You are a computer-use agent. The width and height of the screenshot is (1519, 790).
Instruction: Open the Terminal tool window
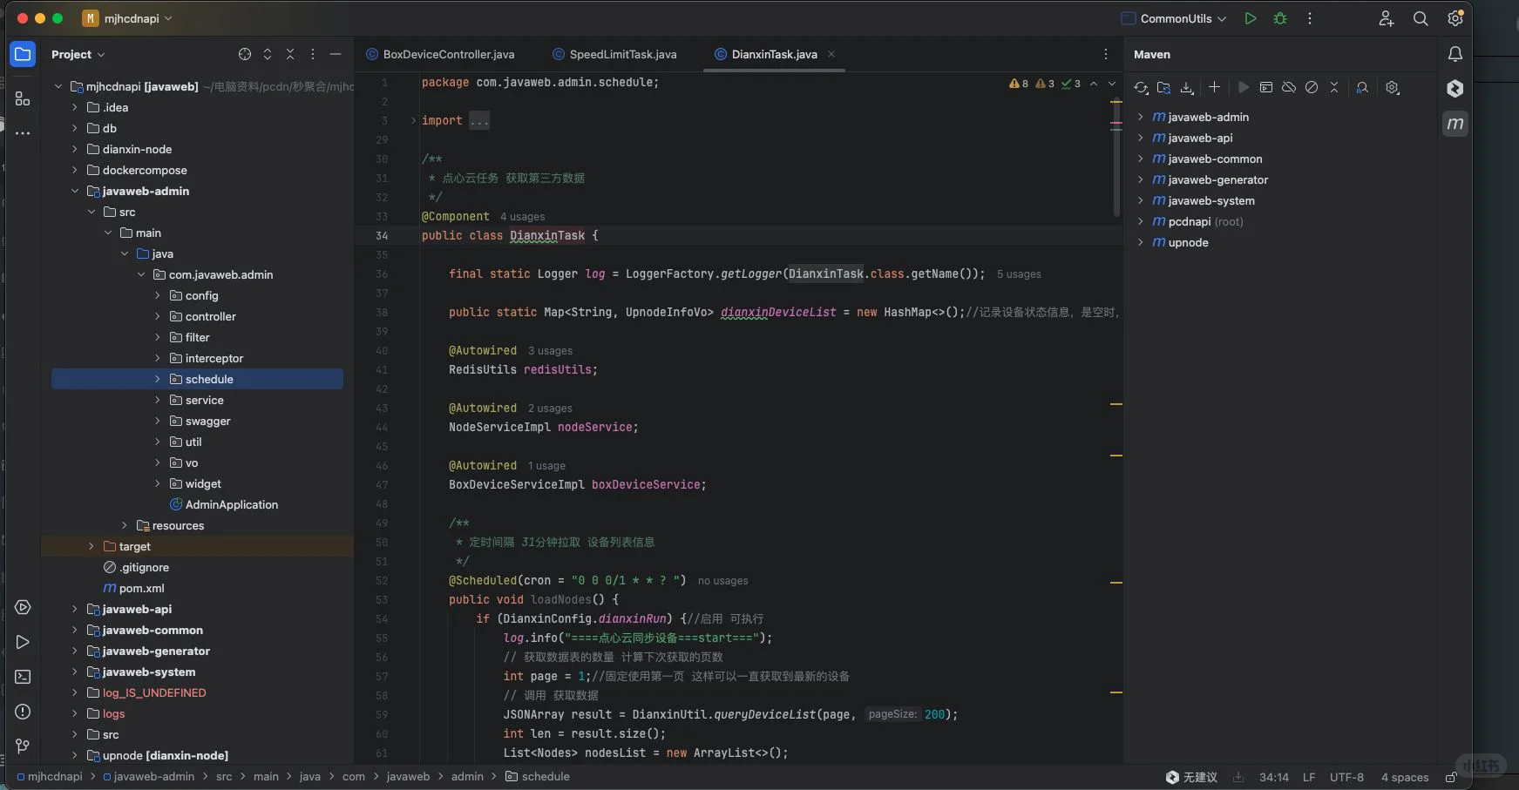point(23,677)
